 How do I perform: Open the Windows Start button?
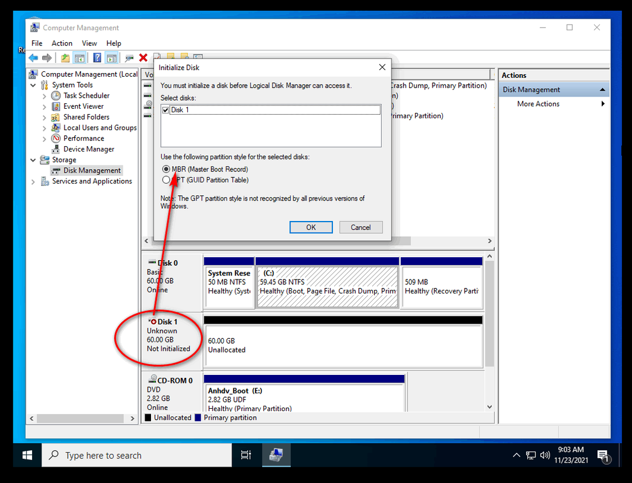(x=27, y=455)
